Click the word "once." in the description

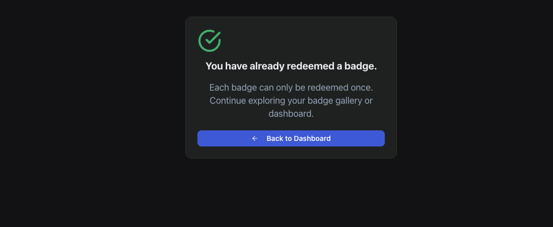(362, 87)
